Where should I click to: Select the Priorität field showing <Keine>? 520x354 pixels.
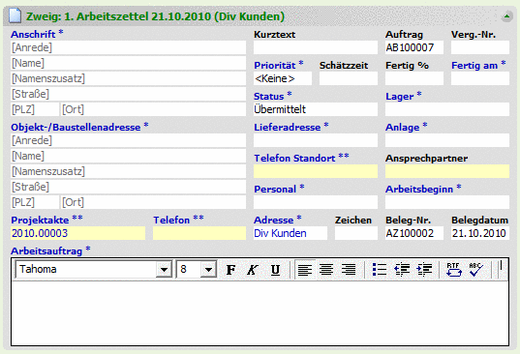click(x=283, y=78)
